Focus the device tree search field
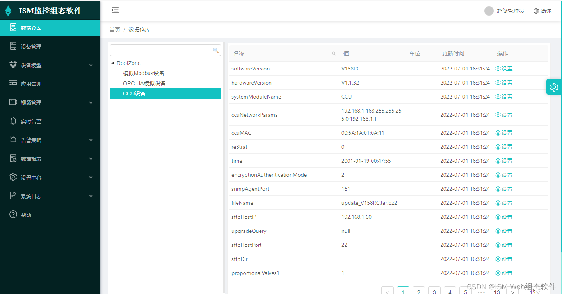 coord(165,50)
